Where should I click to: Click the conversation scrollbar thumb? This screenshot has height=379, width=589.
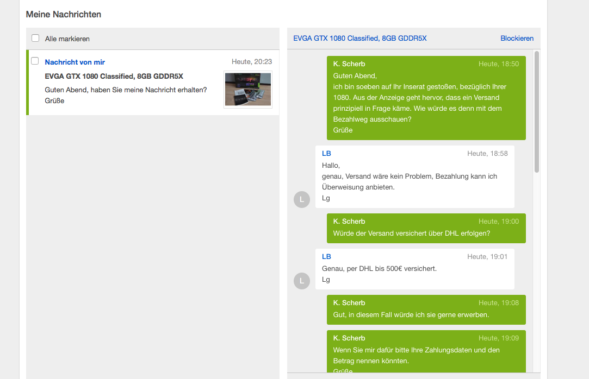tap(537, 112)
